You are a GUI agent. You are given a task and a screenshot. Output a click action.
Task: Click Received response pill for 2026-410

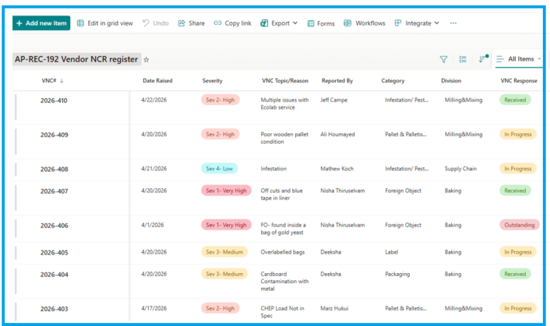click(x=516, y=100)
